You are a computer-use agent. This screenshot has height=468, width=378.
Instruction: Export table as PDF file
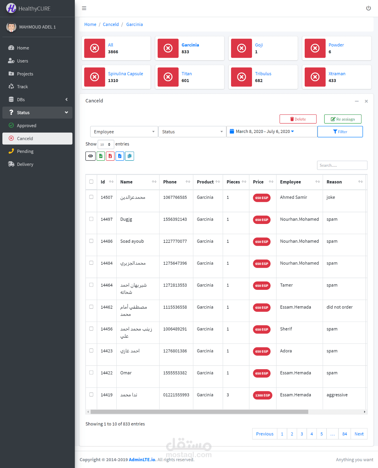[120, 156]
